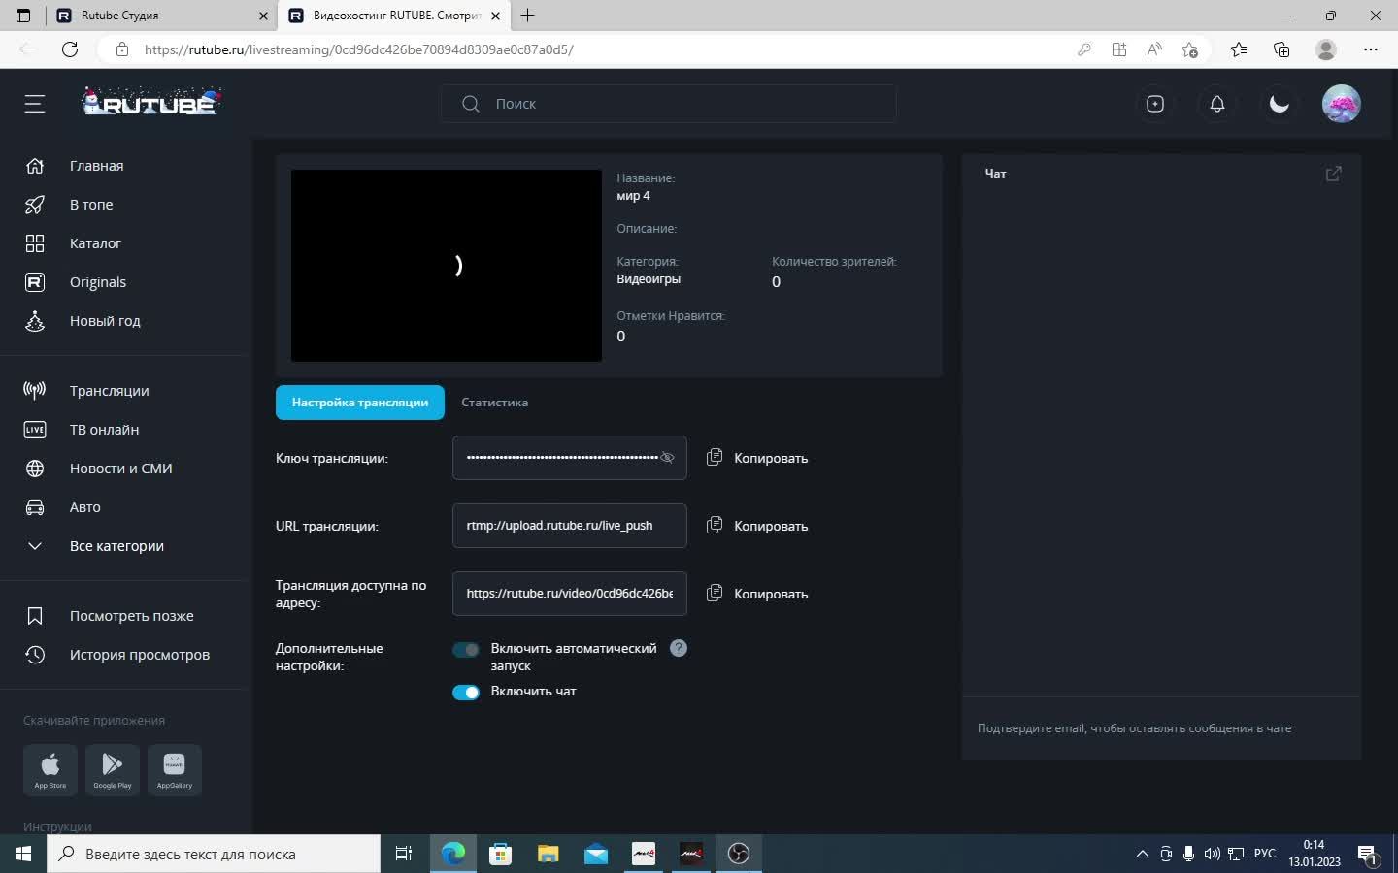Open browser favorites

(x=1239, y=49)
